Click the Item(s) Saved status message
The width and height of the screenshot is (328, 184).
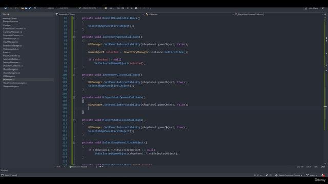pos(11,175)
